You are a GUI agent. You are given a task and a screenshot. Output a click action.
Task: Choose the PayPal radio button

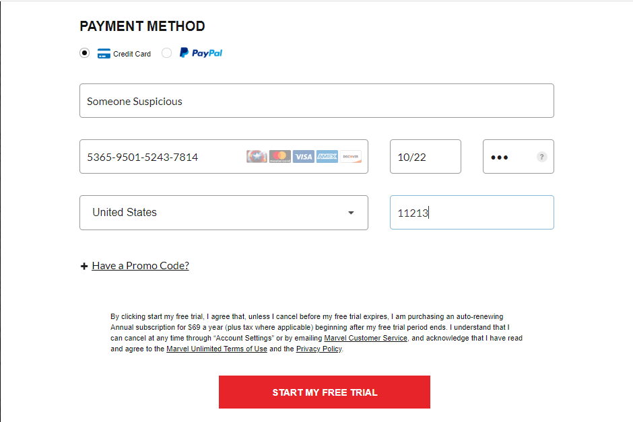tap(166, 53)
